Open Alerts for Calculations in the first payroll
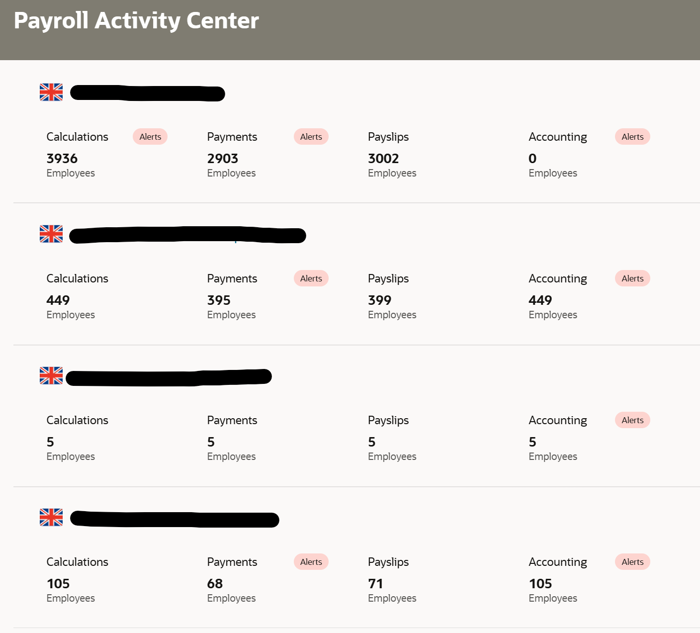The width and height of the screenshot is (700, 633). pyautogui.click(x=150, y=136)
